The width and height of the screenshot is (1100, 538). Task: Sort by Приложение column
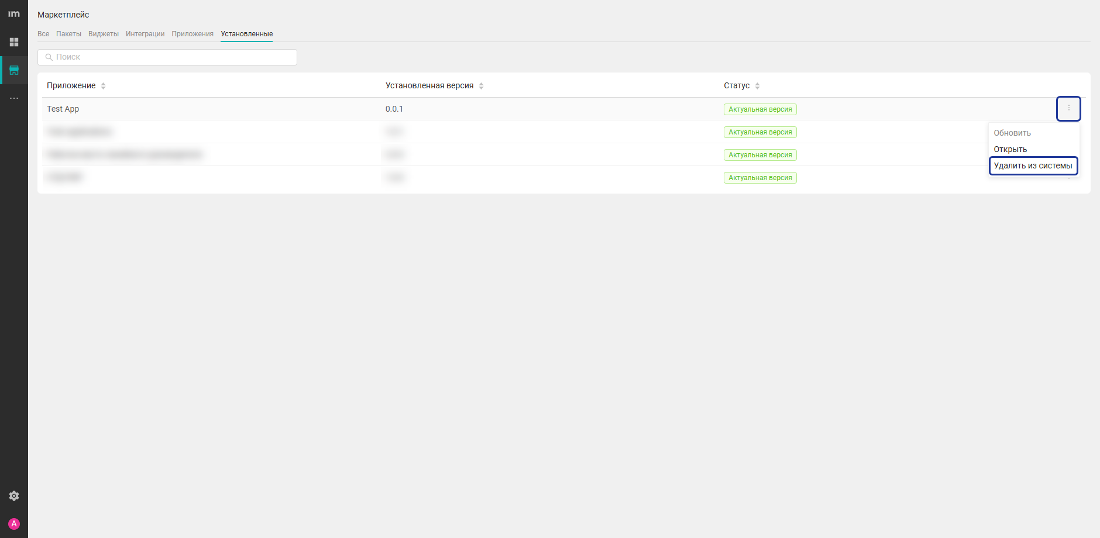click(x=103, y=86)
